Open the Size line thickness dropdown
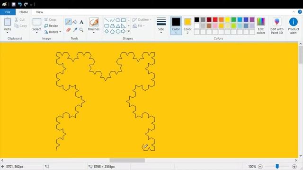Screen dimensions: 303x170 coord(161,26)
